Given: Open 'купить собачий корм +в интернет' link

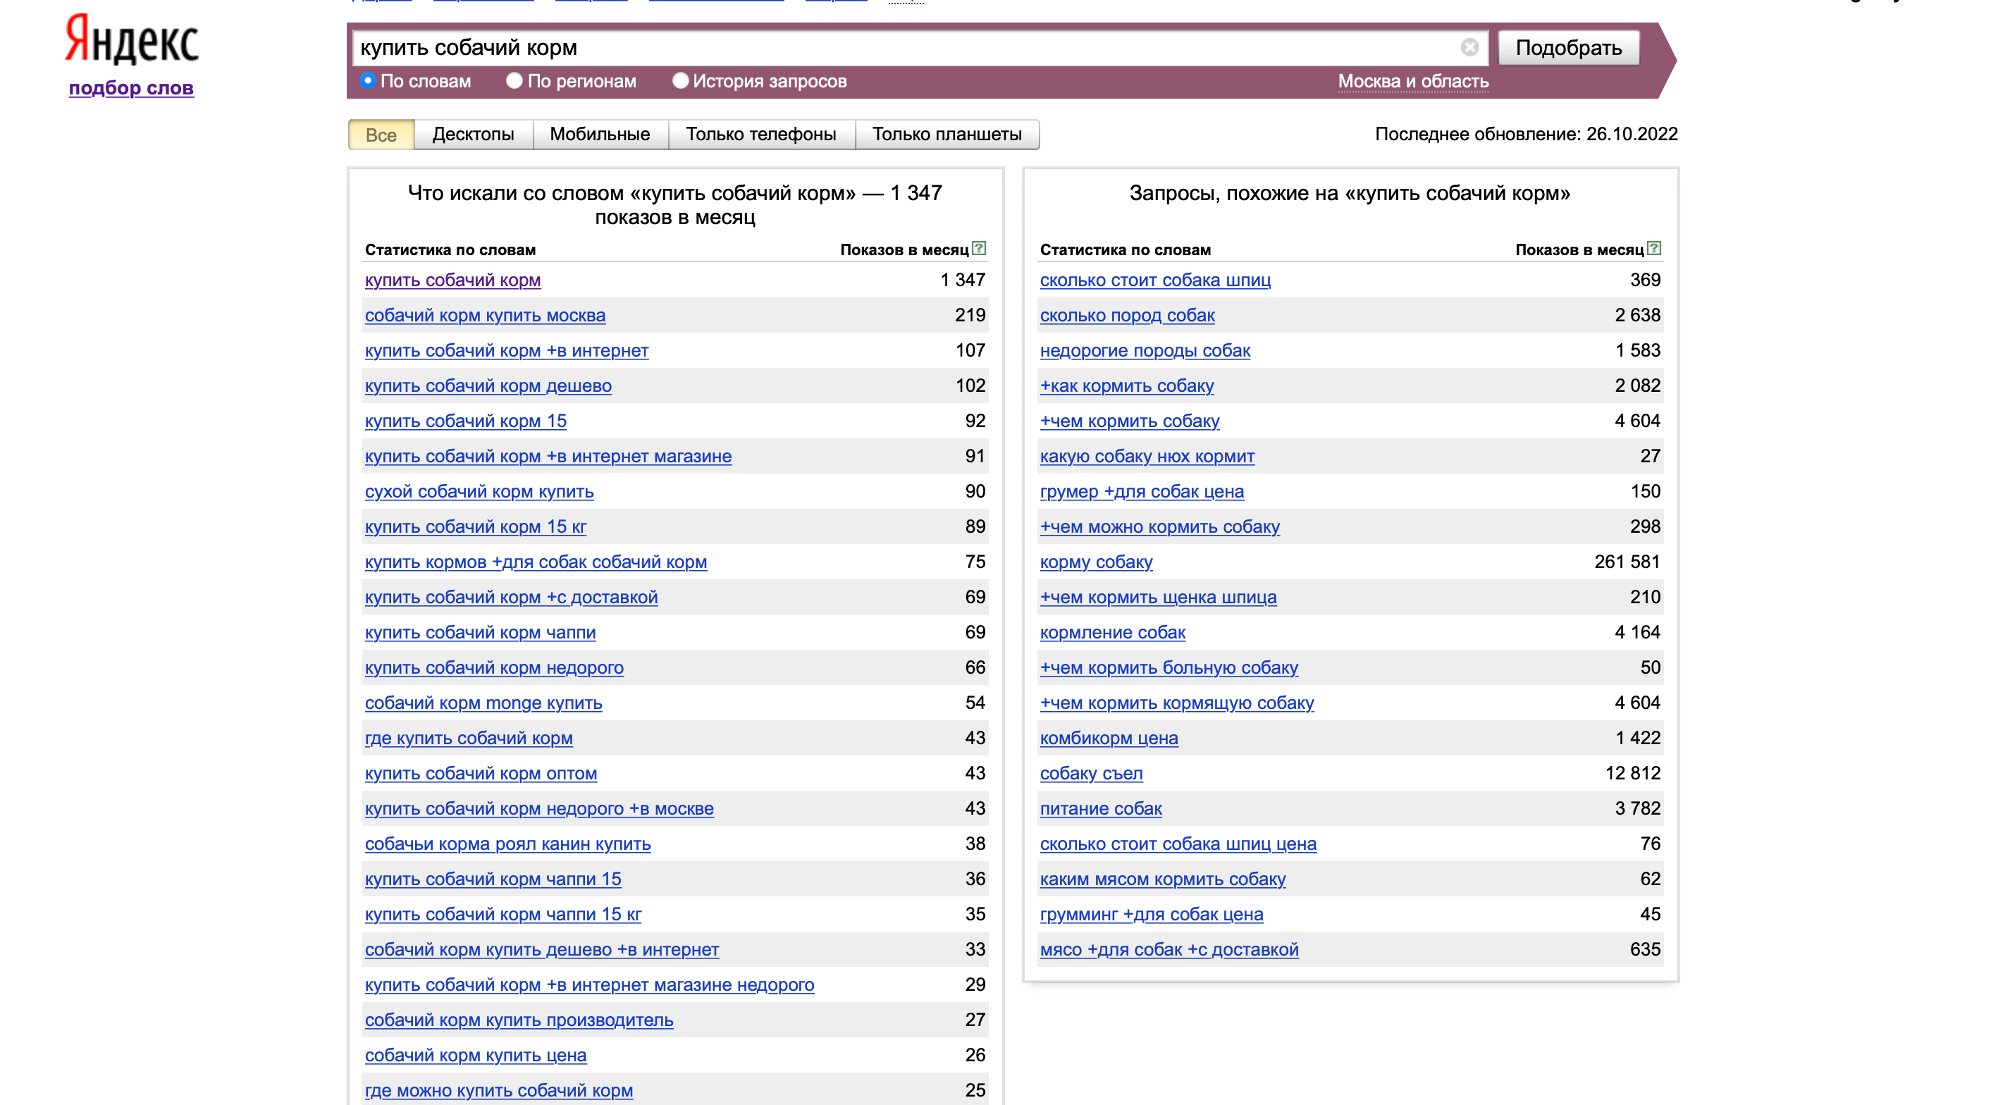Looking at the screenshot, I should (507, 350).
